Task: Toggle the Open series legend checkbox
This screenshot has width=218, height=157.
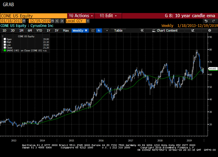Action: 4,39
